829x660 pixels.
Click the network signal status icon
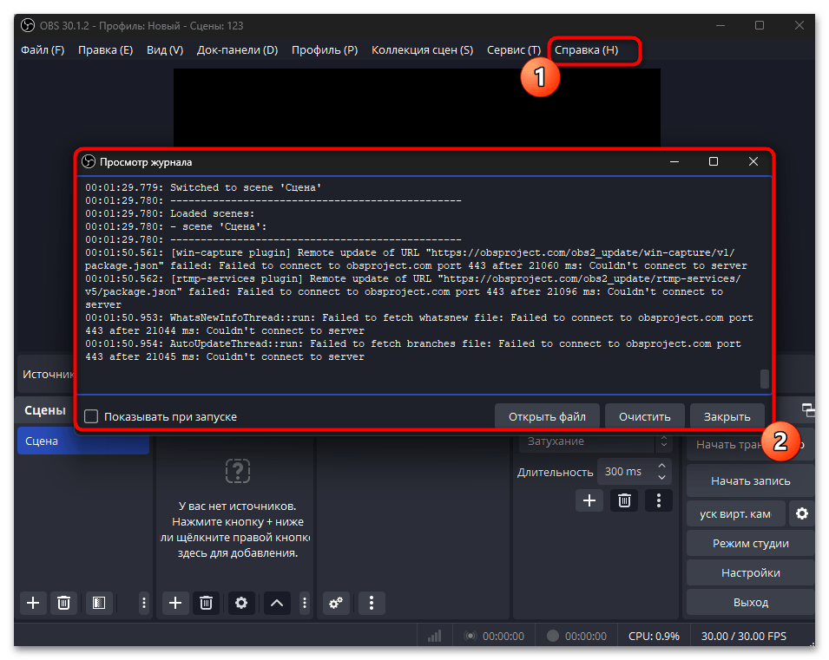435,637
